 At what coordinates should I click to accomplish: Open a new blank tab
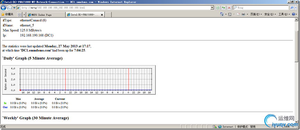108,15
